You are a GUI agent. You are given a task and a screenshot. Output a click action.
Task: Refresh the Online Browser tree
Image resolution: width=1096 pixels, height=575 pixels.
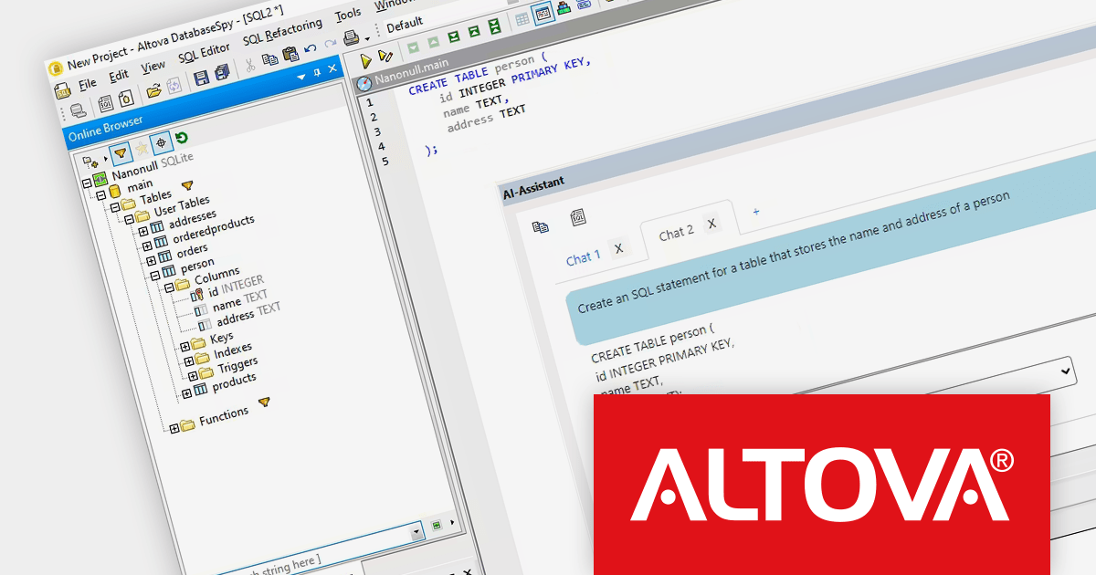click(182, 138)
